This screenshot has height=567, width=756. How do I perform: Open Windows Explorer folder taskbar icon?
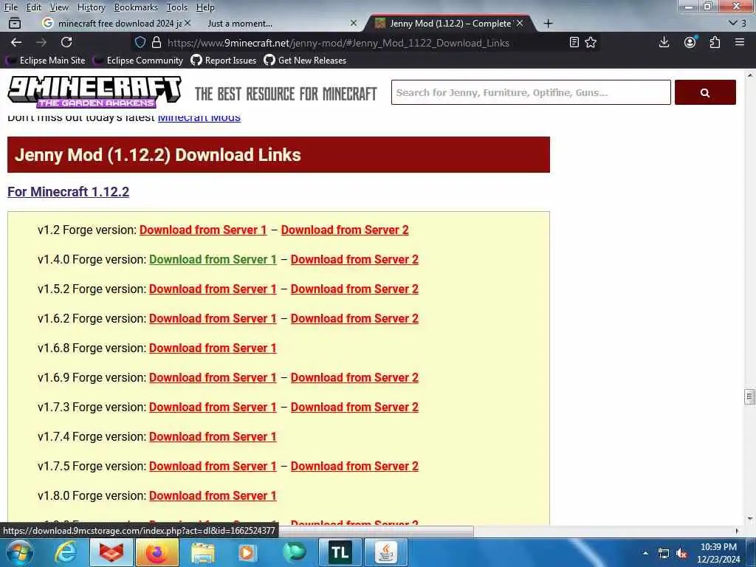coord(203,553)
